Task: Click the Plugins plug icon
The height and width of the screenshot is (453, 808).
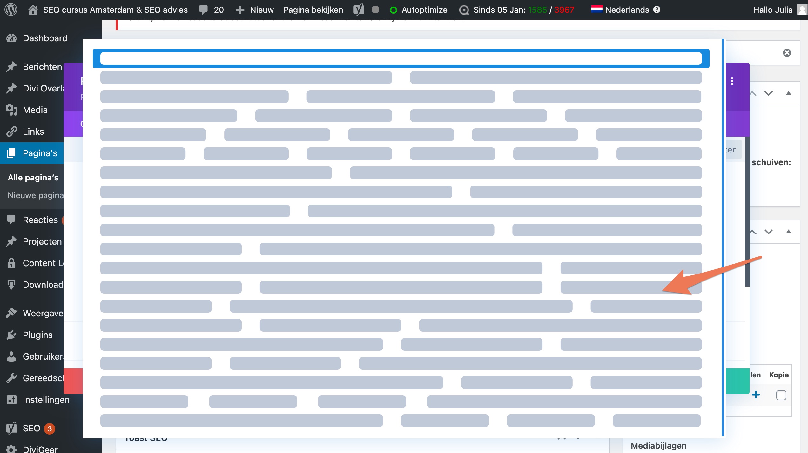Action: [x=11, y=335]
